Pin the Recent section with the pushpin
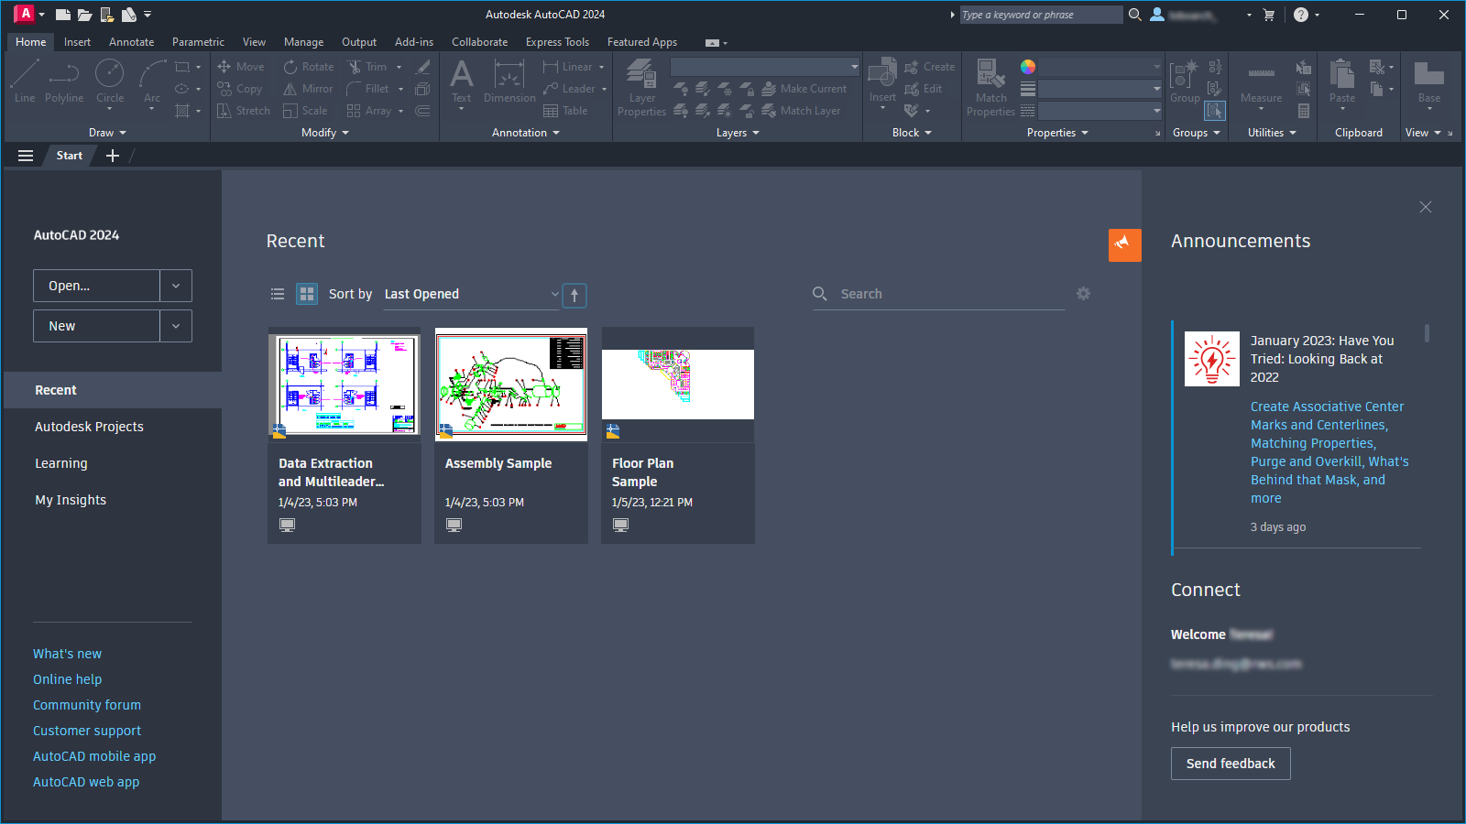Viewport: 1466px width, 824px height. [1124, 244]
